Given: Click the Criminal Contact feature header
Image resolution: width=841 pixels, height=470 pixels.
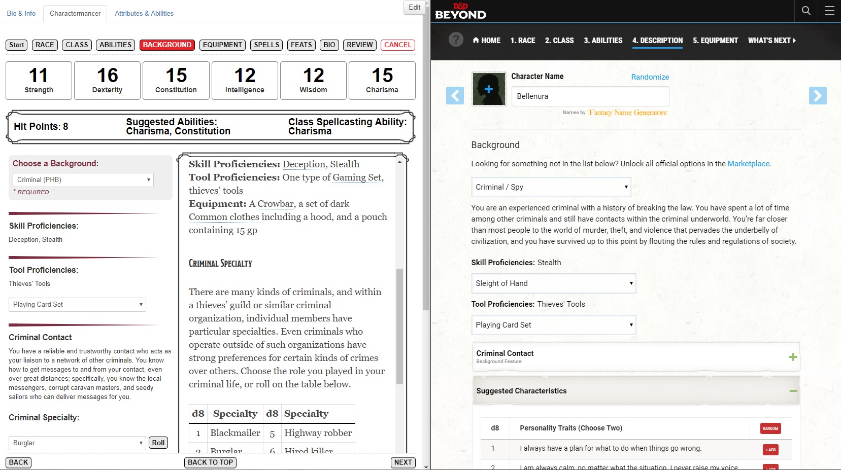Looking at the screenshot, I should [x=636, y=357].
